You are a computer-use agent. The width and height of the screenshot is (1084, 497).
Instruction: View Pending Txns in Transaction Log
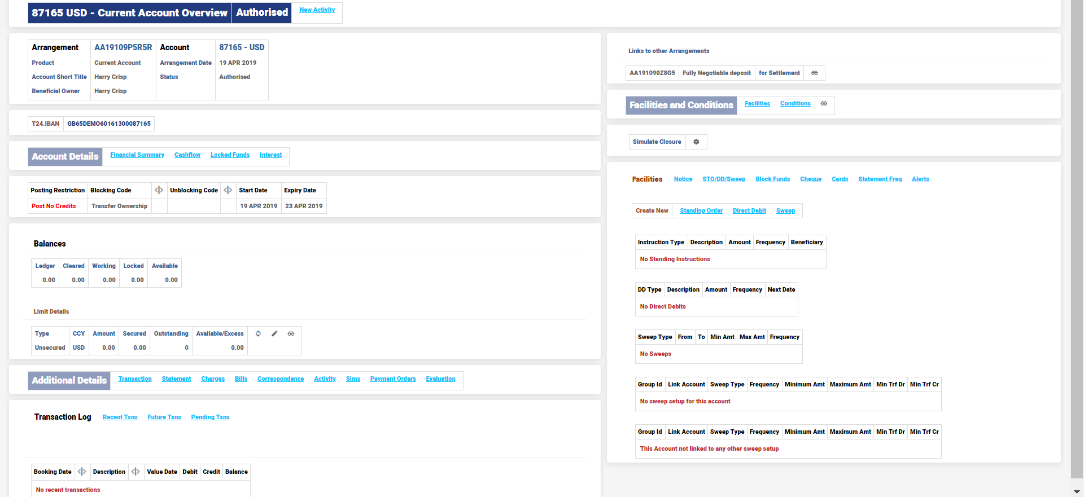pos(210,417)
